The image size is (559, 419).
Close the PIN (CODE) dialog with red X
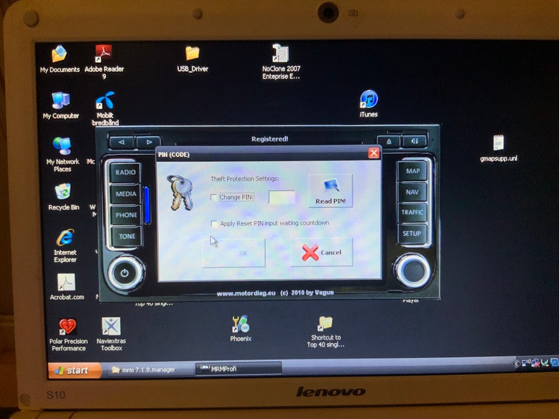pyautogui.click(x=374, y=153)
